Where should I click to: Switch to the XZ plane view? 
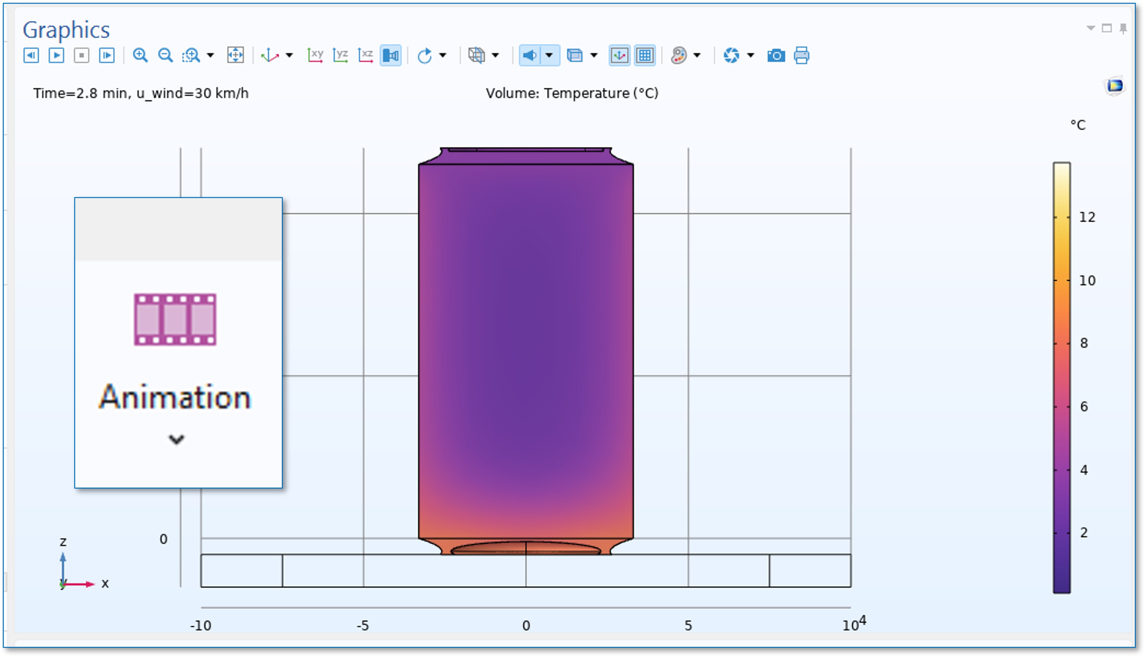point(365,55)
